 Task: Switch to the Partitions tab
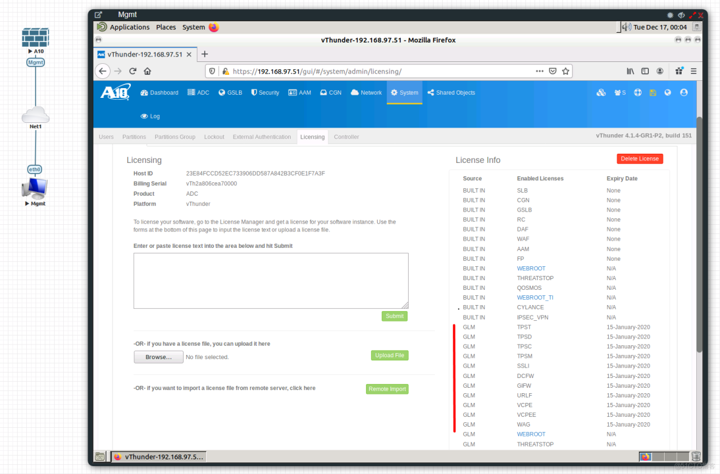(134, 137)
